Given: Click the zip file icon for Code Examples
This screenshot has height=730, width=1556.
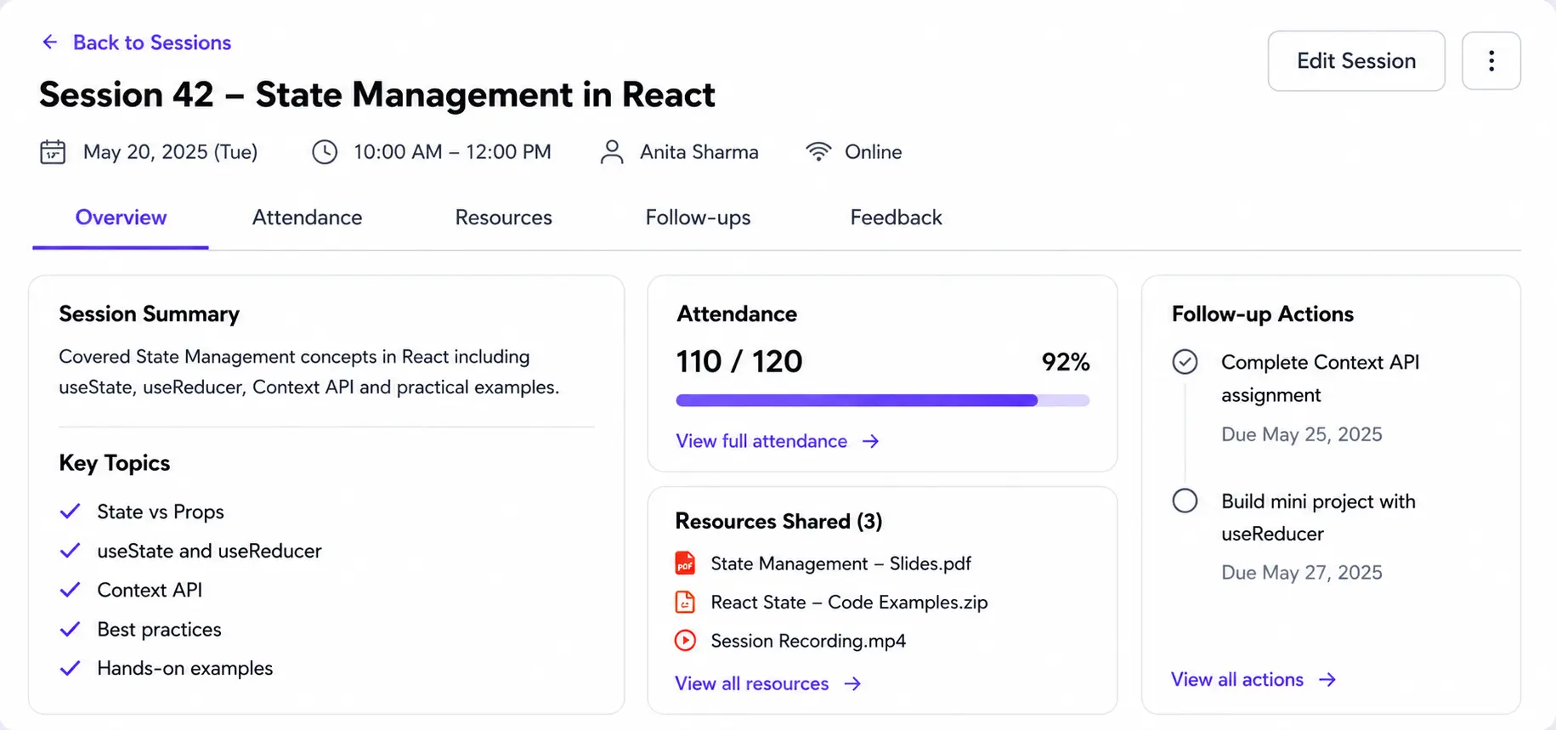Looking at the screenshot, I should tap(685, 602).
